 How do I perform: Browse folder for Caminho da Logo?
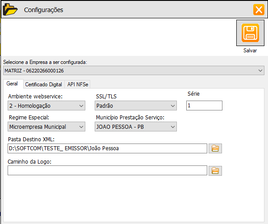[x=215, y=170]
